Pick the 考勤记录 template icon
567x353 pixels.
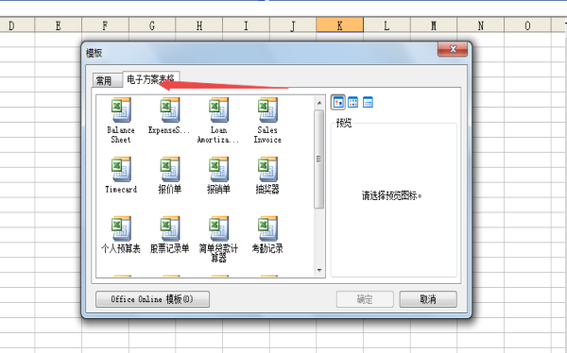coord(267,228)
